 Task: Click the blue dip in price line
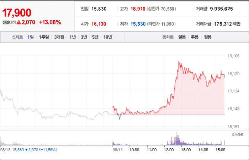click(119, 117)
